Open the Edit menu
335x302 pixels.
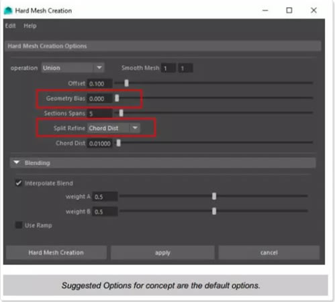(10, 26)
